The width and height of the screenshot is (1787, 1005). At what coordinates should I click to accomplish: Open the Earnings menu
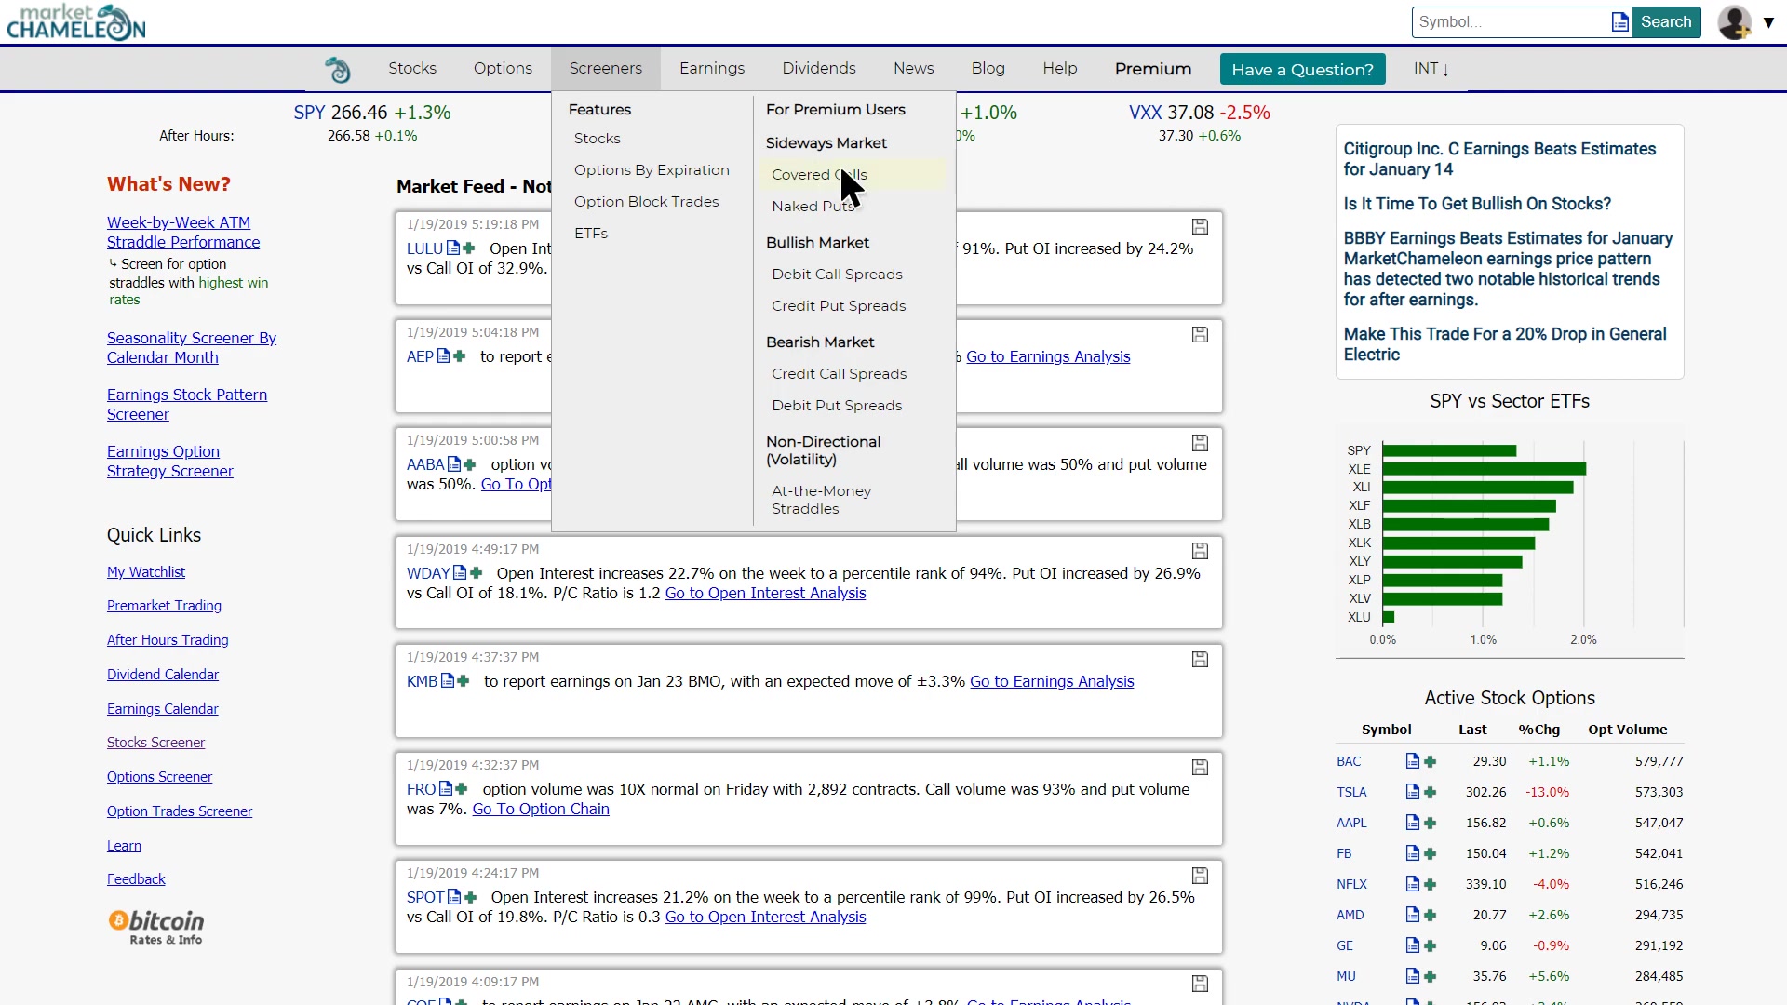click(x=712, y=69)
